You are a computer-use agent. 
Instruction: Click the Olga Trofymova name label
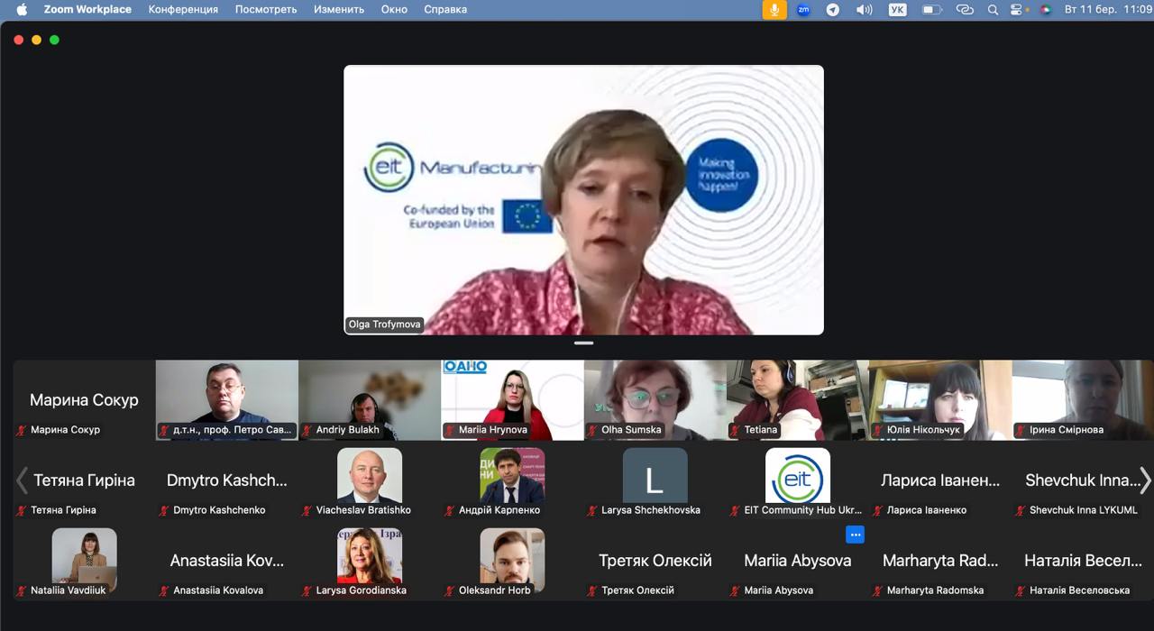[385, 325]
